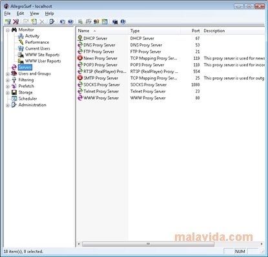Expand the Prefetch tree node
This screenshot has height=257, width=268.
(8, 86)
